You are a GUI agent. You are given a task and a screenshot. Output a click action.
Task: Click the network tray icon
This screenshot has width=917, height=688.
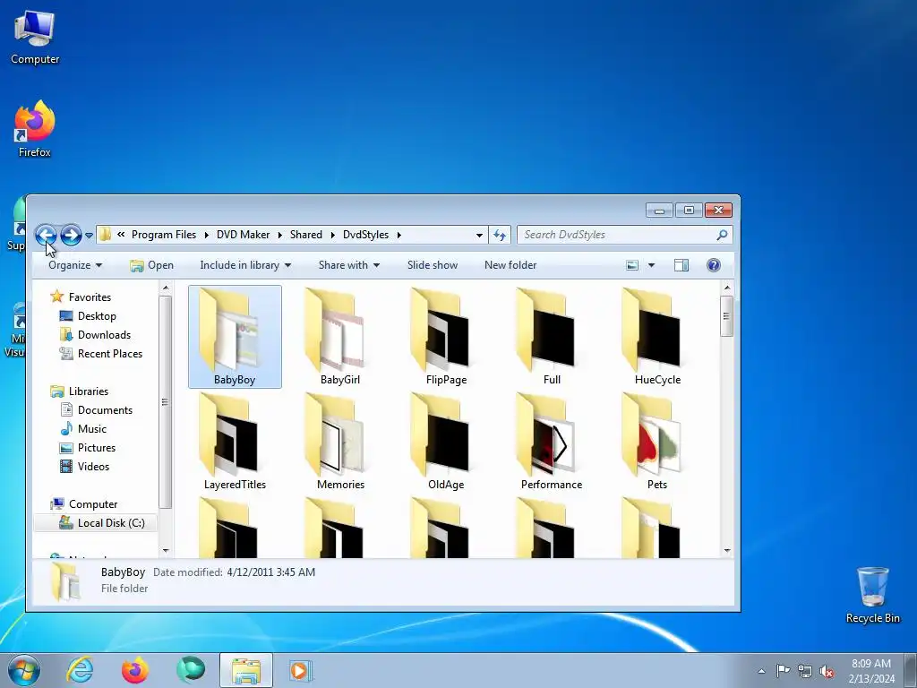pyautogui.click(x=805, y=671)
